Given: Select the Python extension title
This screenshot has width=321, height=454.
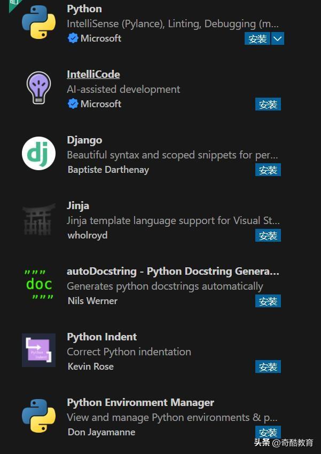Looking at the screenshot, I should point(84,9).
